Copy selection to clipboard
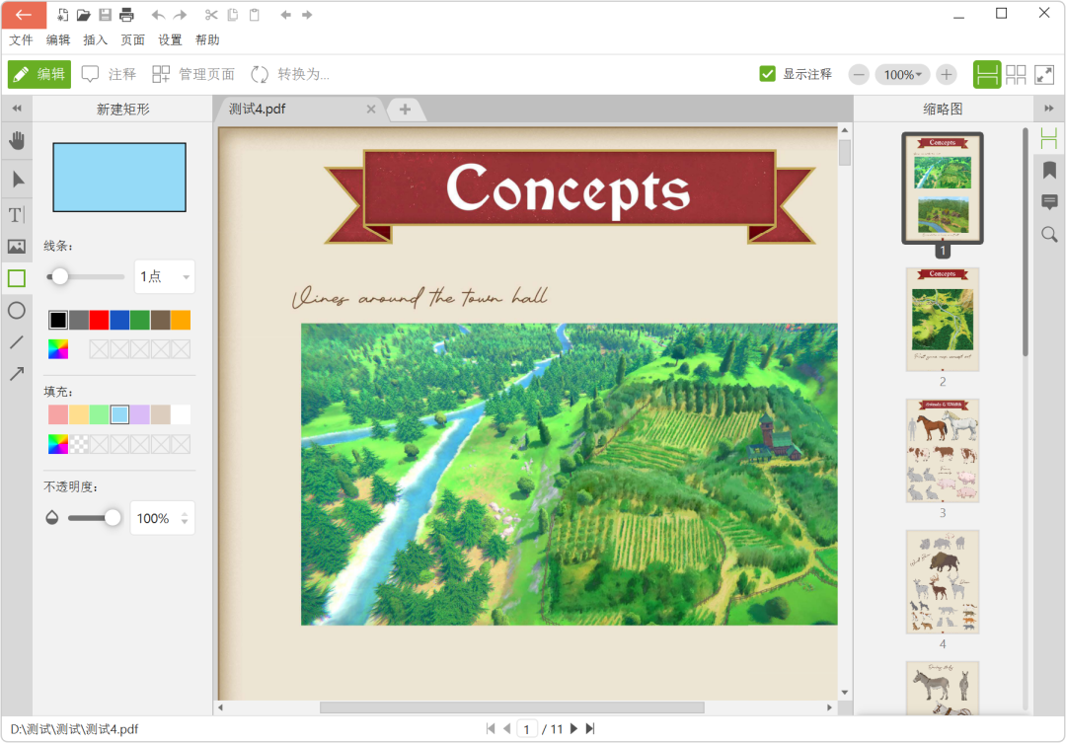The height and width of the screenshot is (743, 1066). coord(233,14)
